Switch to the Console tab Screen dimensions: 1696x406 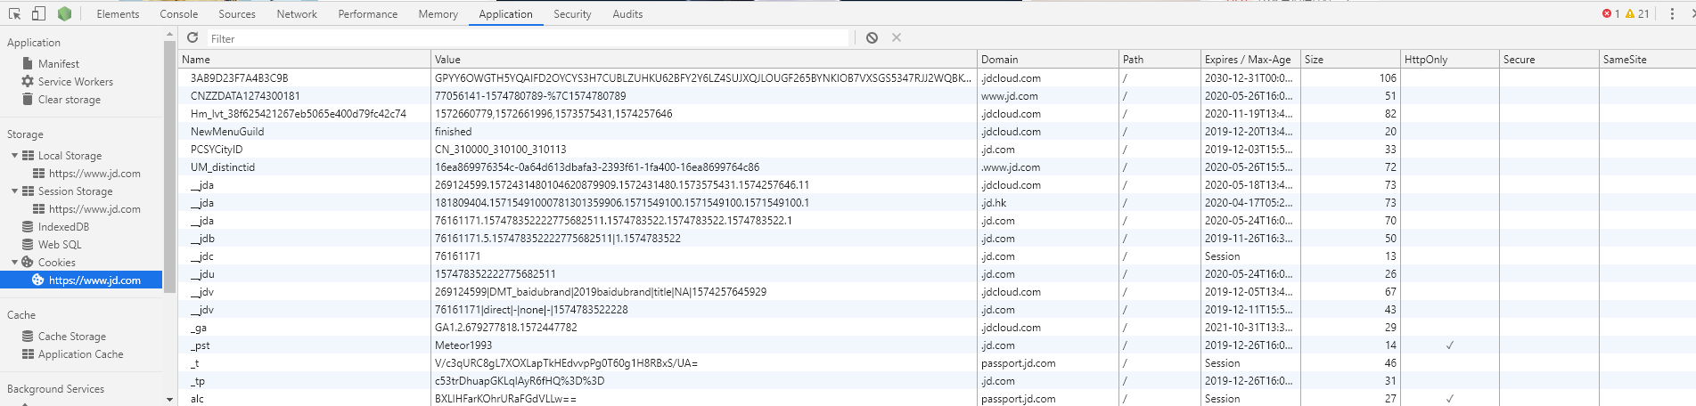point(179,14)
